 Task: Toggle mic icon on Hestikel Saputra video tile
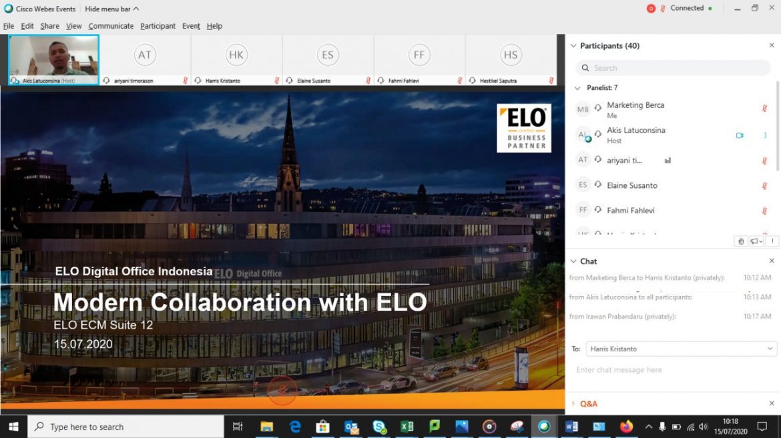pyautogui.click(x=551, y=80)
